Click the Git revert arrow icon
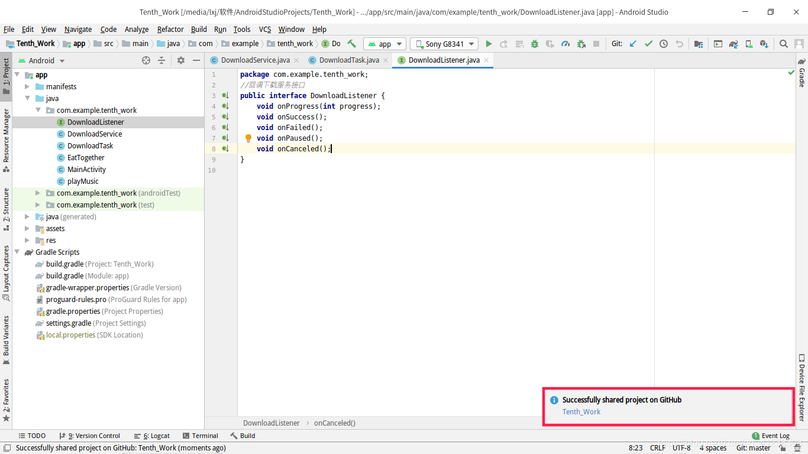 679,44
